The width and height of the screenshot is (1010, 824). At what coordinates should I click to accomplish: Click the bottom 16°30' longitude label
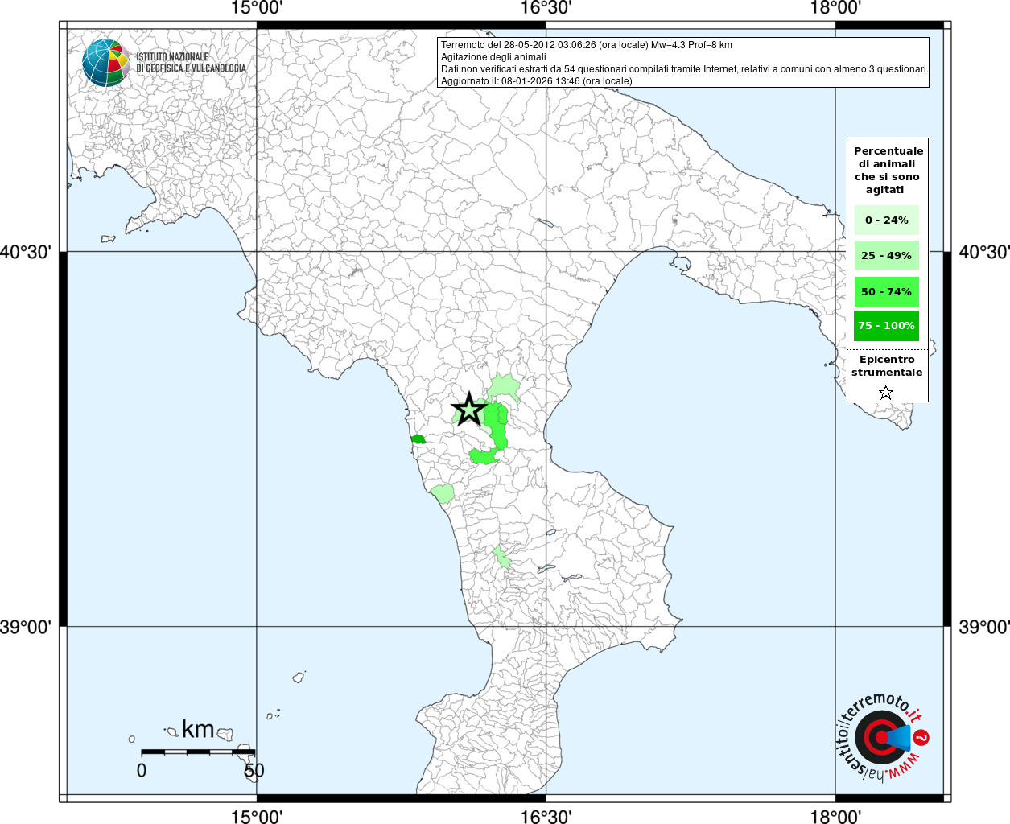(x=546, y=816)
